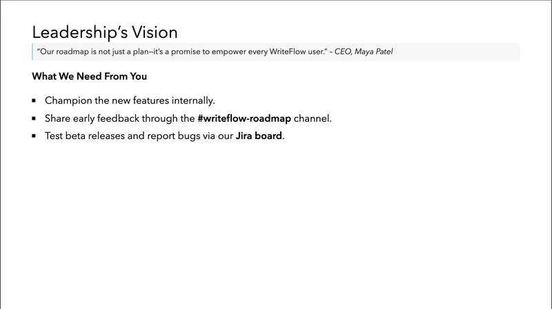Click the teal accent bar beside the quote
This screenshot has width=552, height=309.
pyautogui.click(x=32, y=52)
